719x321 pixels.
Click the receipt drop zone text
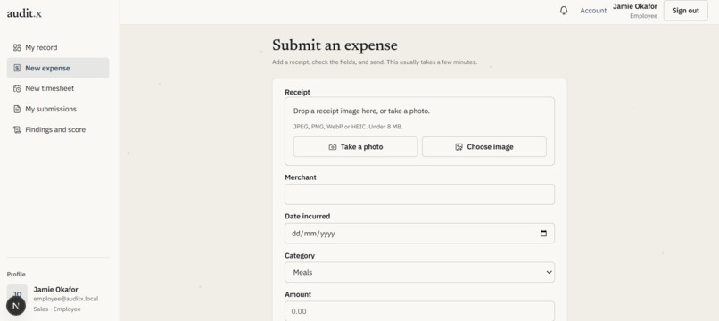point(361,111)
